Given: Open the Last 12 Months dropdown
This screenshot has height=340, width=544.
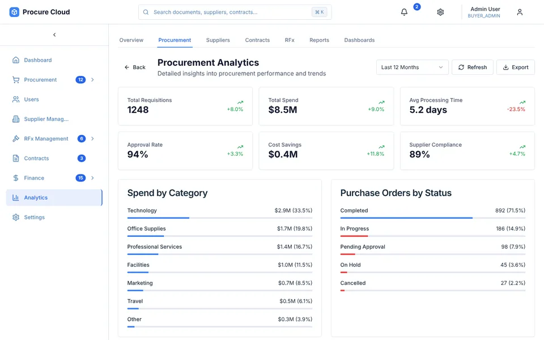Looking at the screenshot, I should (412, 67).
